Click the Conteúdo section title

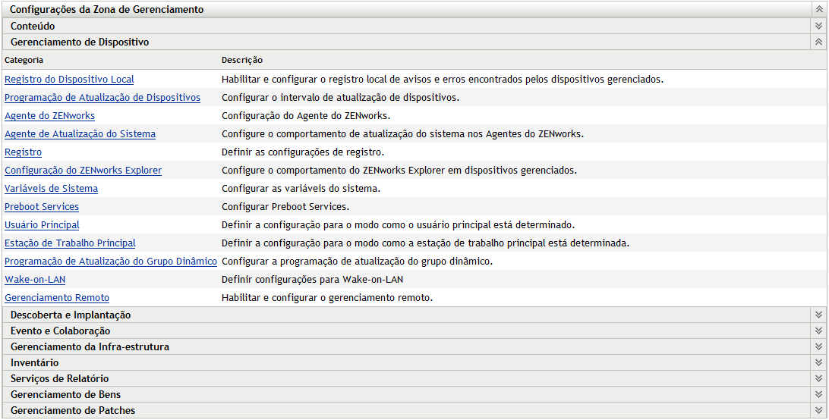(x=33, y=26)
